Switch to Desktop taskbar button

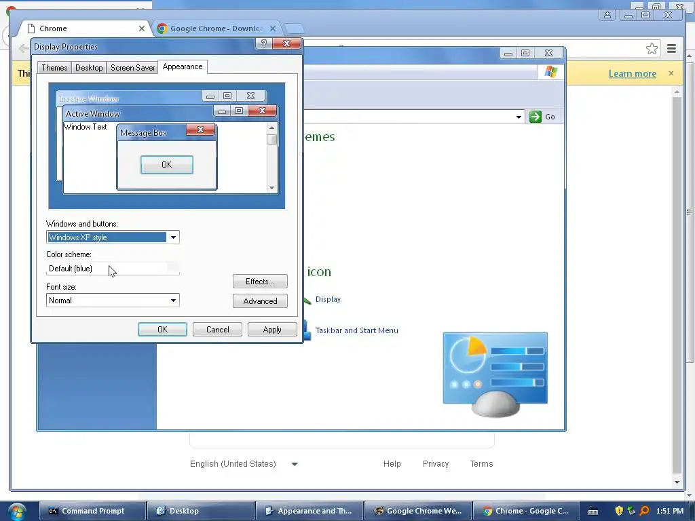coord(201,511)
